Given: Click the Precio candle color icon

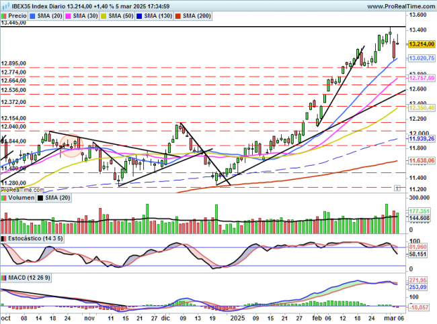Looking at the screenshot, I should point(5,15).
